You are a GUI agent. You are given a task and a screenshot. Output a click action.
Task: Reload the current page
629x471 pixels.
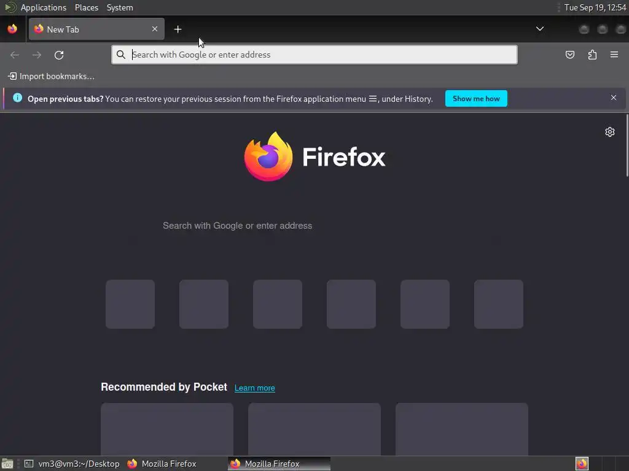[59, 55]
